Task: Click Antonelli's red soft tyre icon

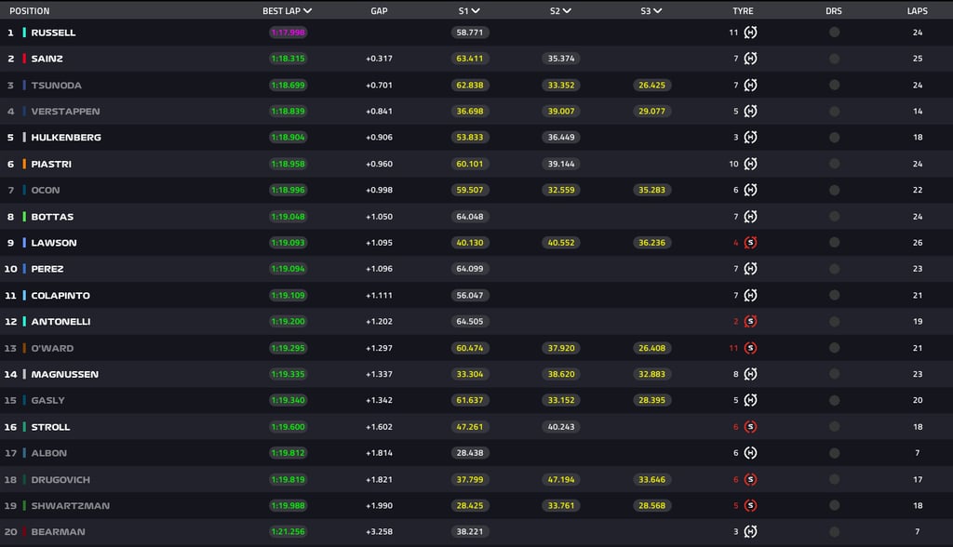Action: click(751, 322)
